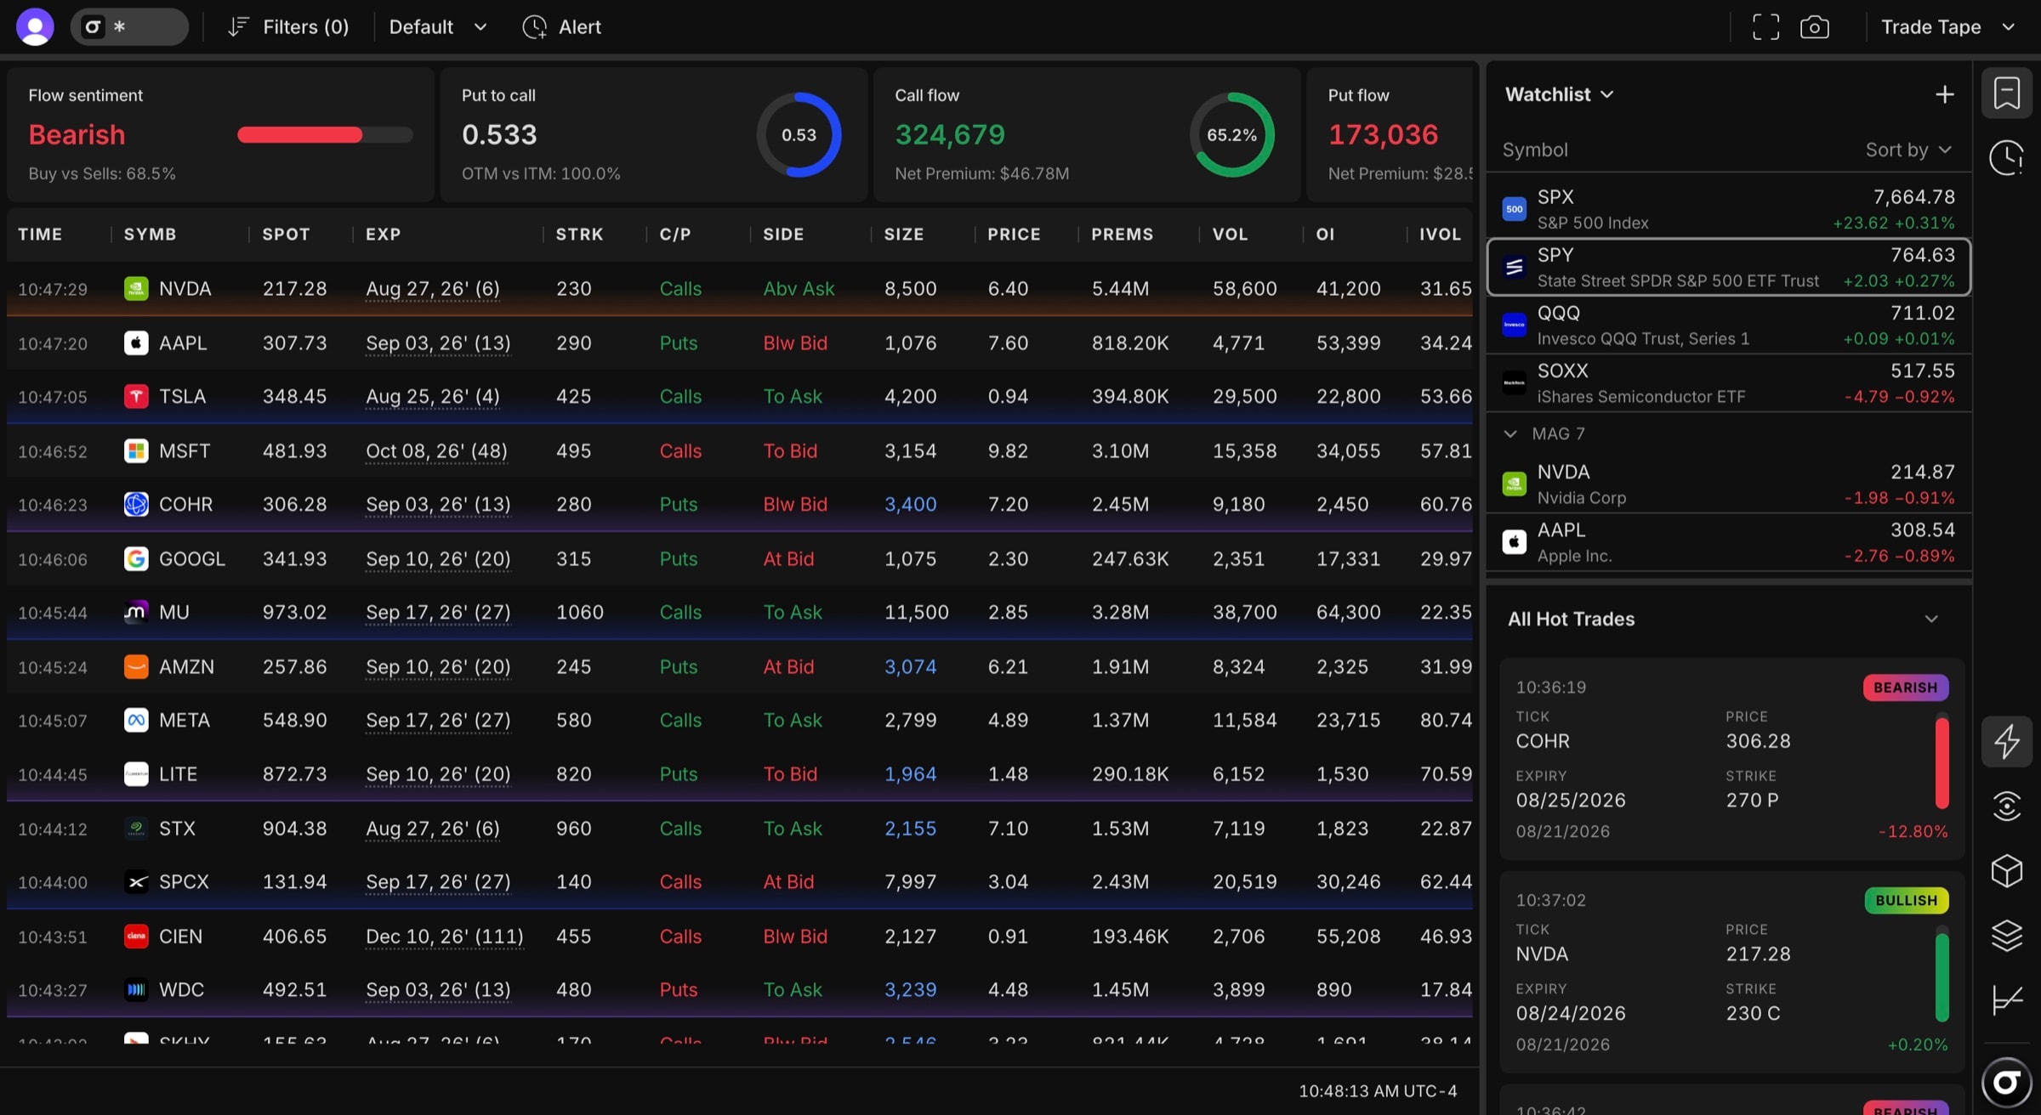
Task: Open the bookmark watchlist sidebar icon
Action: [x=2006, y=93]
